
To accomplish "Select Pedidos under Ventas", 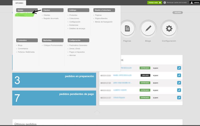I will point(21,15).
